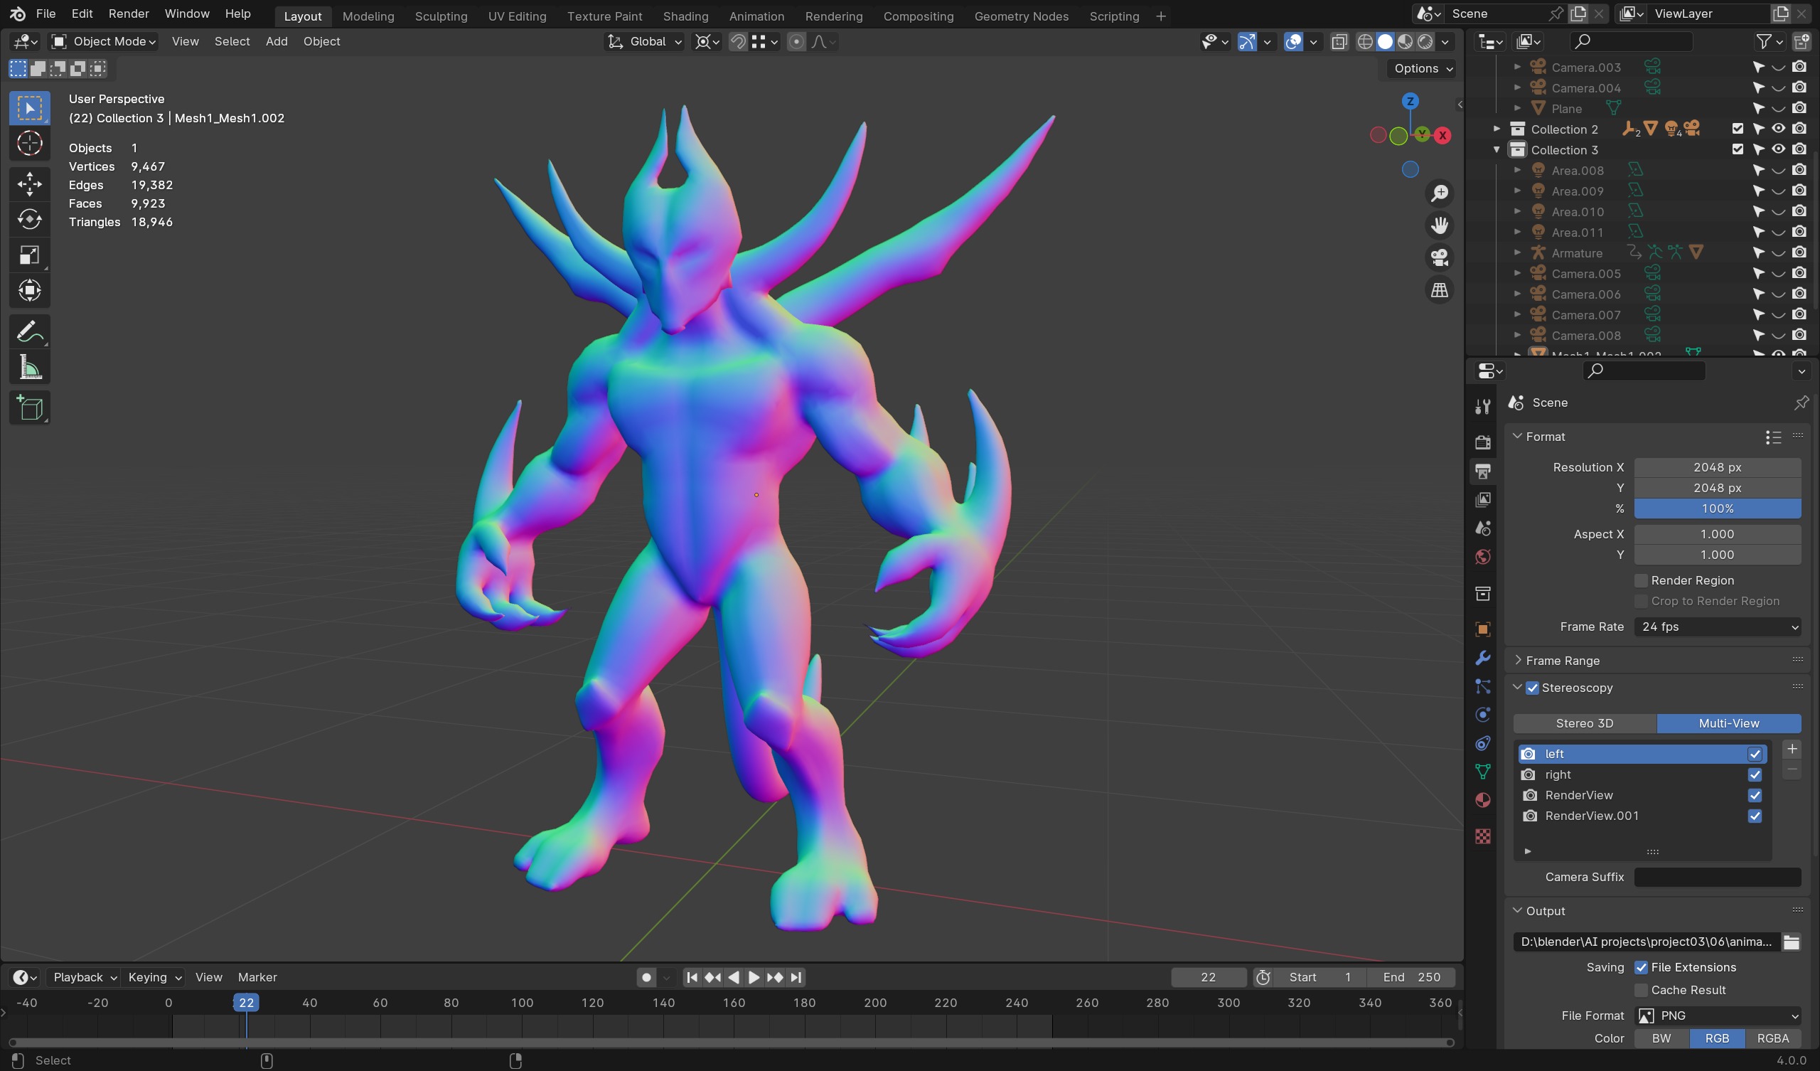The image size is (1820, 1071).
Task: Click the Camera Suffix input field
Action: [1718, 877]
